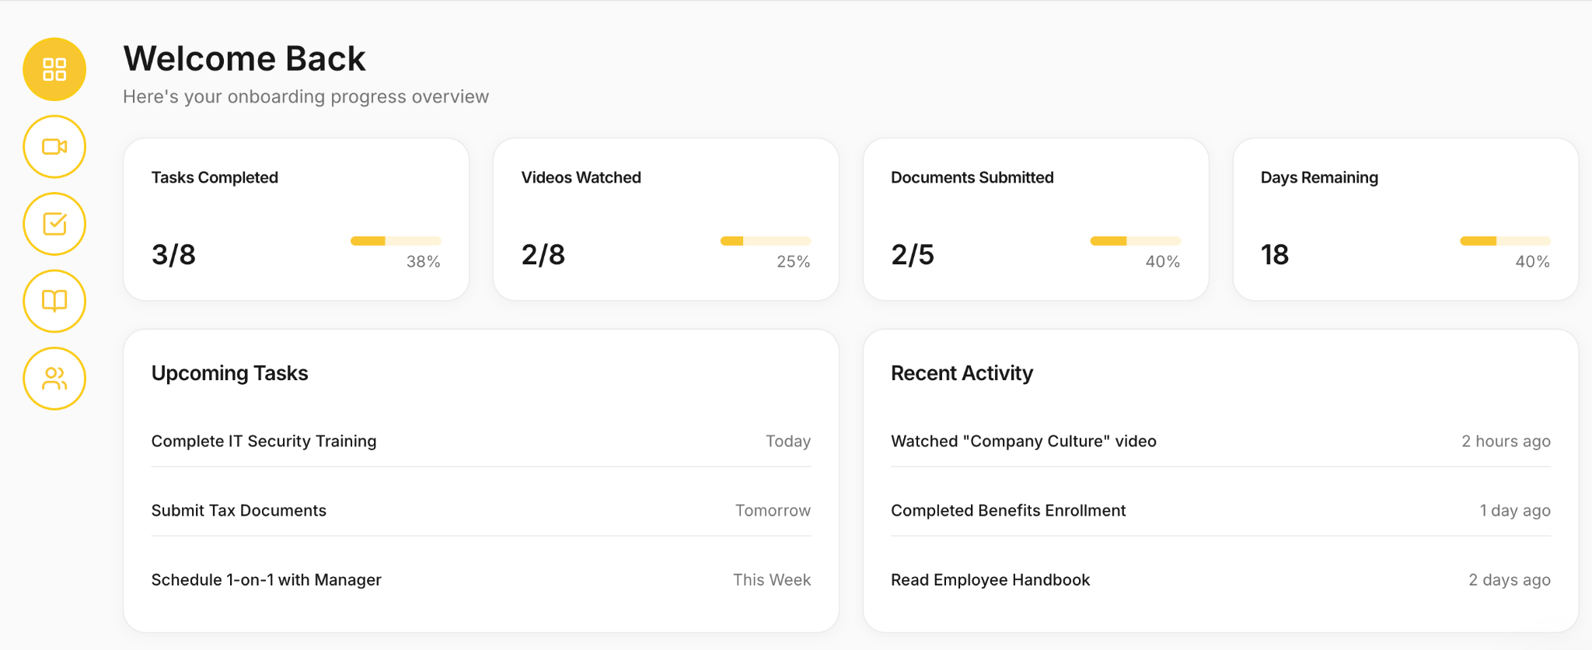This screenshot has height=650, width=1592.
Task: Open the Days Remaining card
Action: 1406,219
